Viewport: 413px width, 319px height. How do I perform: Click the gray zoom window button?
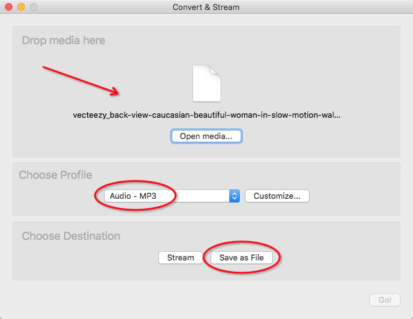click(34, 7)
